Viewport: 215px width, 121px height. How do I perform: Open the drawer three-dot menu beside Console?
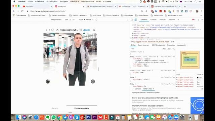pos(132,89)
